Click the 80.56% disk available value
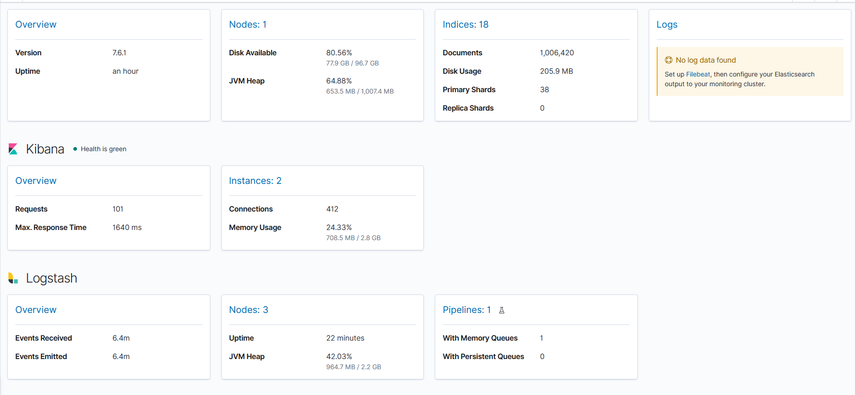The image size is (855, 395). pyautogui.click(x=339, y=53)
